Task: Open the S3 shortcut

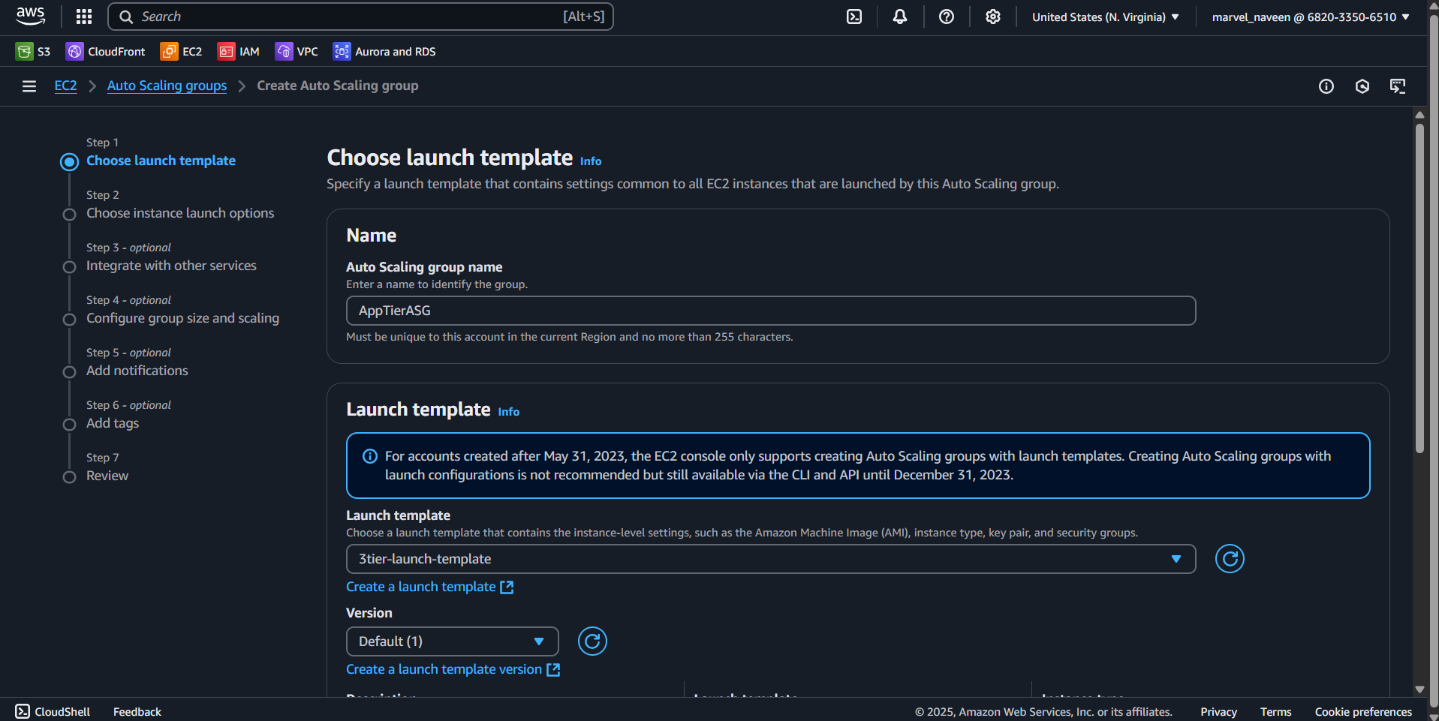Action: pos(33,51)
